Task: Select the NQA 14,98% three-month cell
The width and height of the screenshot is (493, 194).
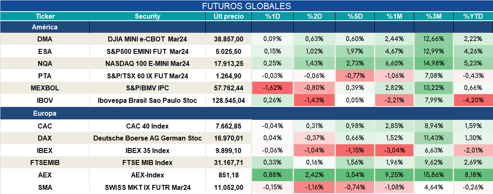Action: click(434, 64)
